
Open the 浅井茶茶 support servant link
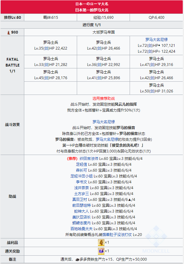pyautogui.click(x=81, y=188)
